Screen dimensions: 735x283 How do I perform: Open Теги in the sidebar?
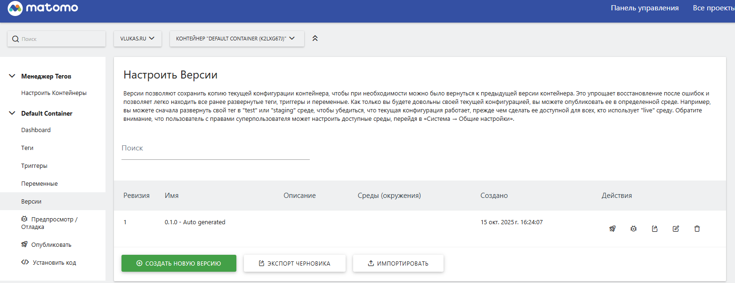tap(27, 148)
